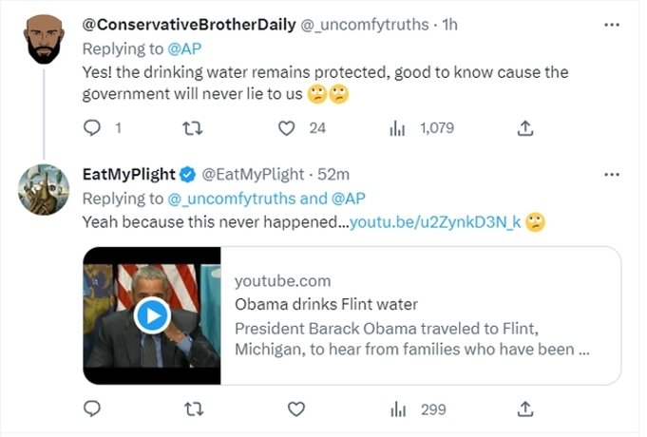Open the "Obama drinks Flint water" card title

pos(326,304)
